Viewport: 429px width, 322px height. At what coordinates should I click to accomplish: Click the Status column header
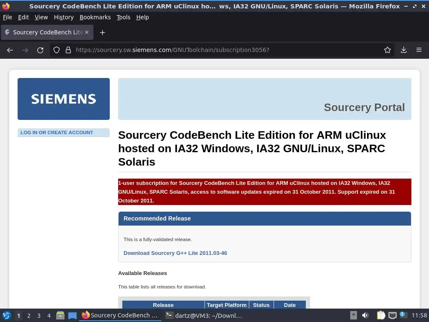261,305
